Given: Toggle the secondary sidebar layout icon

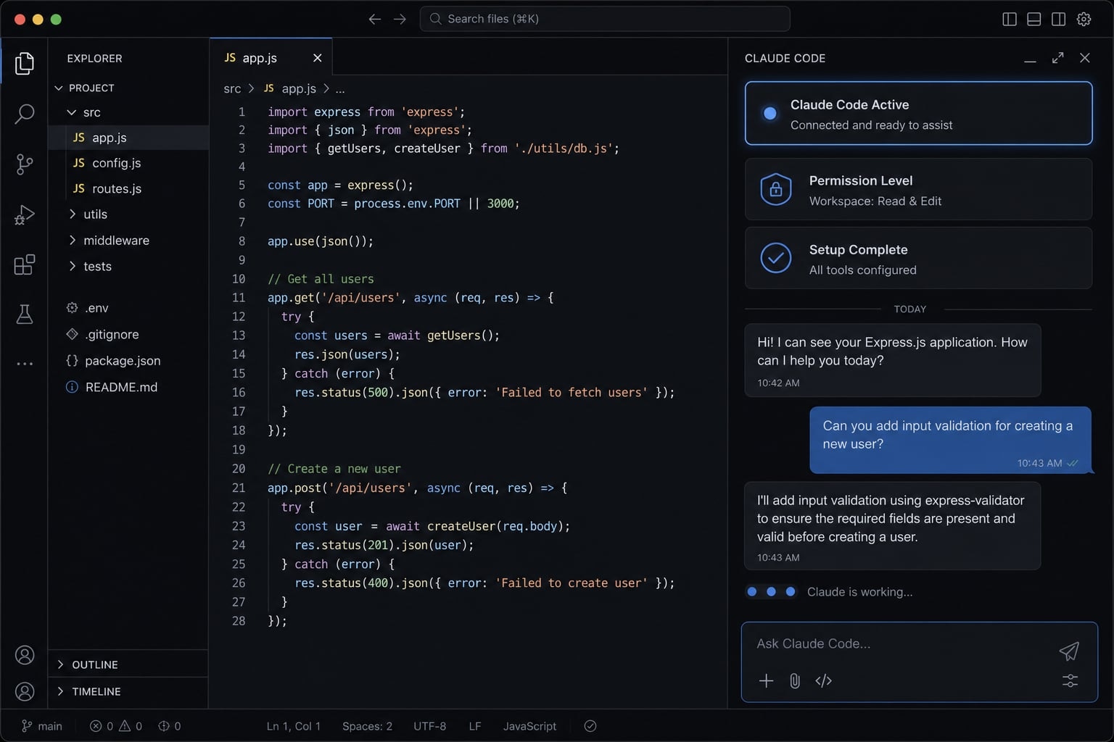Looking at the screenshot, I should pyautogui.click(x=1058, y=19).
